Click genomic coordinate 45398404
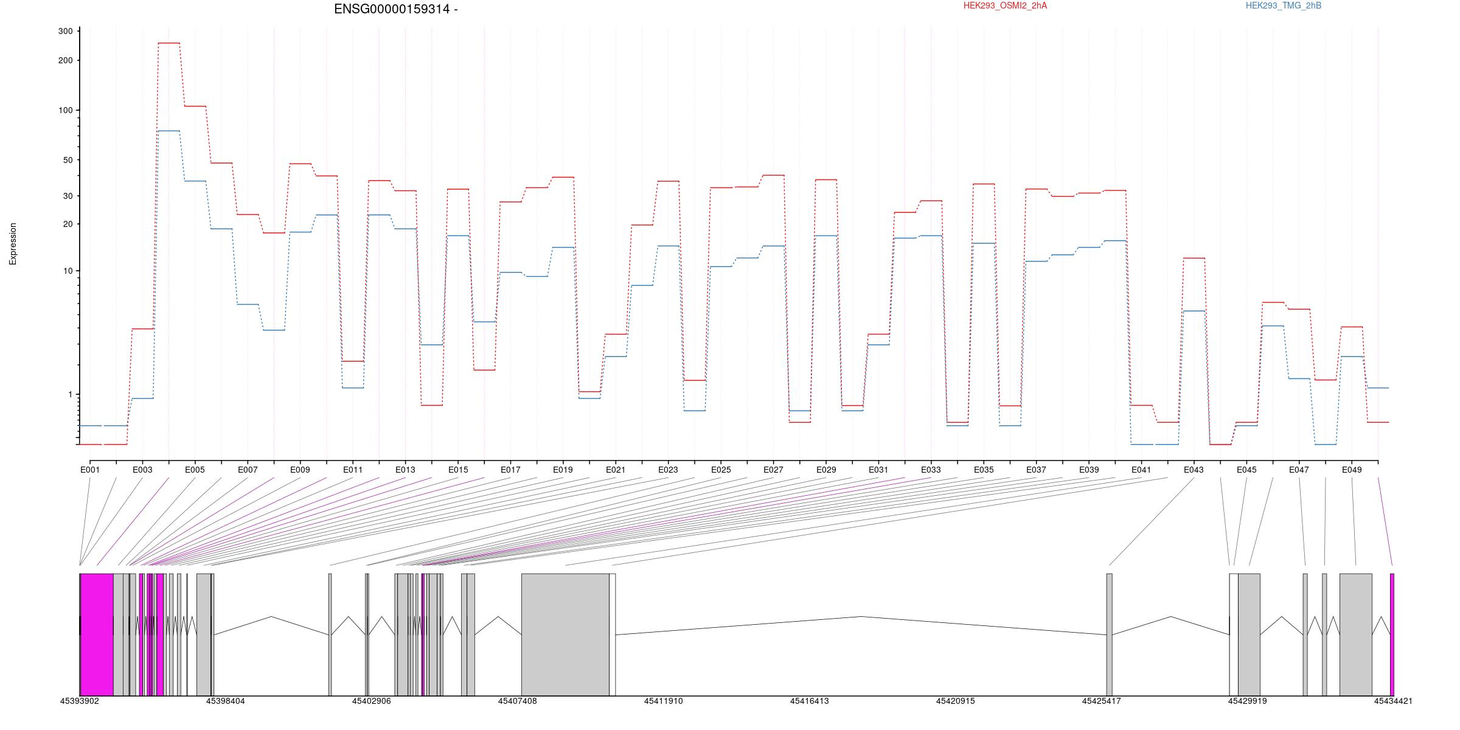 click(x=226, y=701)
